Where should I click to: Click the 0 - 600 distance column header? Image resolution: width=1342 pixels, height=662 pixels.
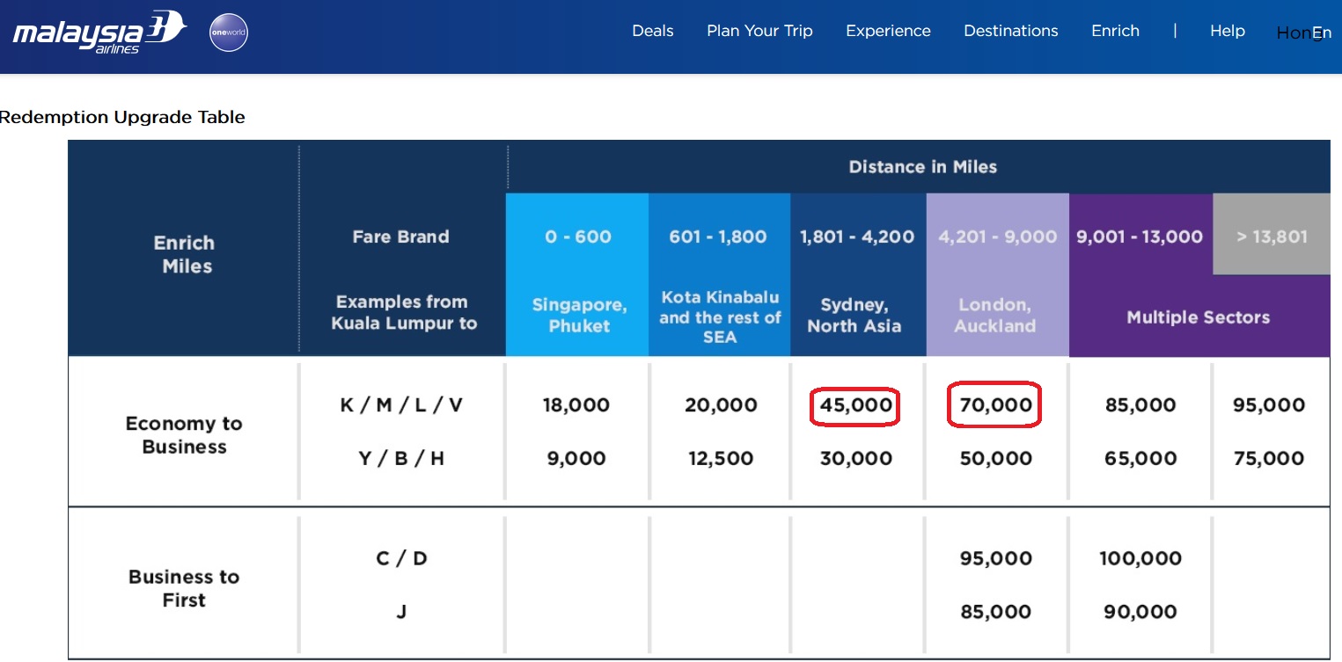[577, 236]
